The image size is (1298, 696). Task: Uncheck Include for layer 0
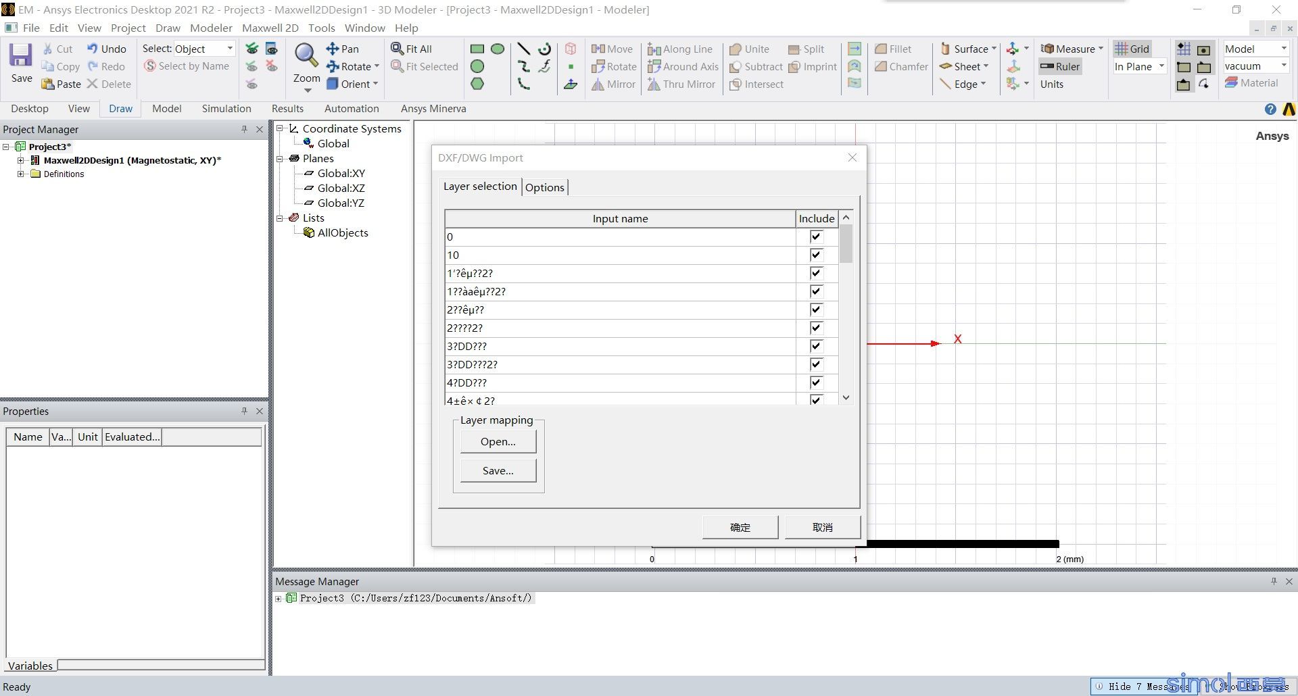tap(816, 237)
